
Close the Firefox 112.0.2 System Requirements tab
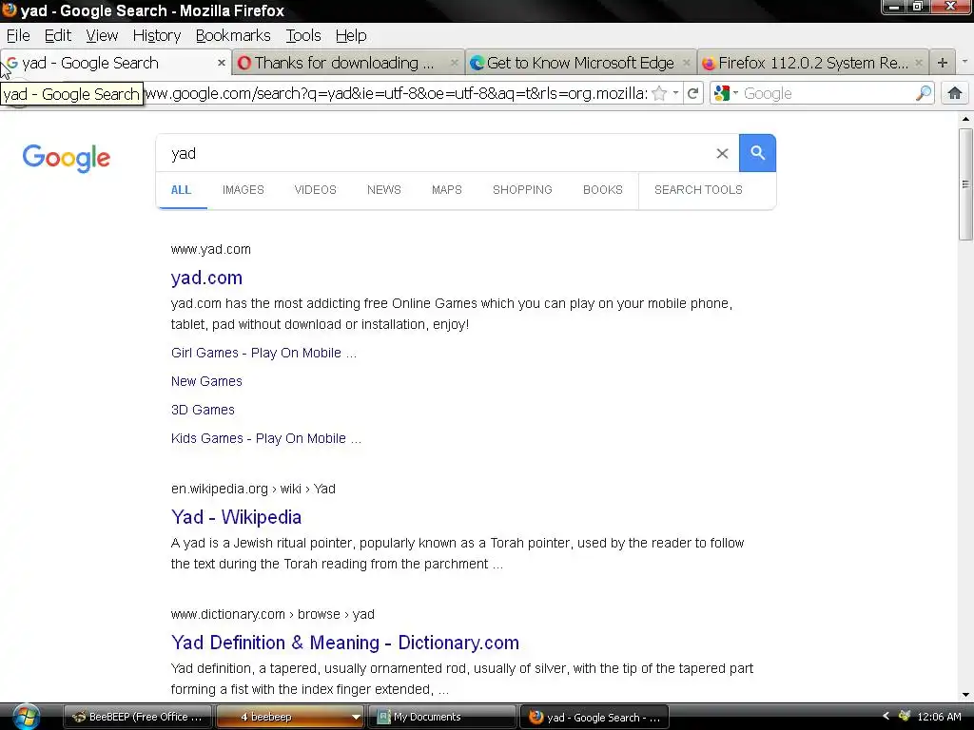tap(918, 63)
